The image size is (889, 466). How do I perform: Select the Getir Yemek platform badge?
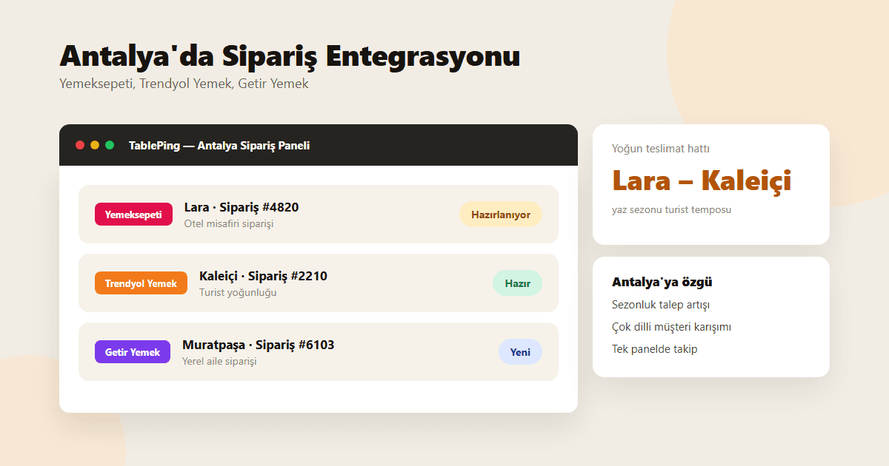click(x=133, y=352)
